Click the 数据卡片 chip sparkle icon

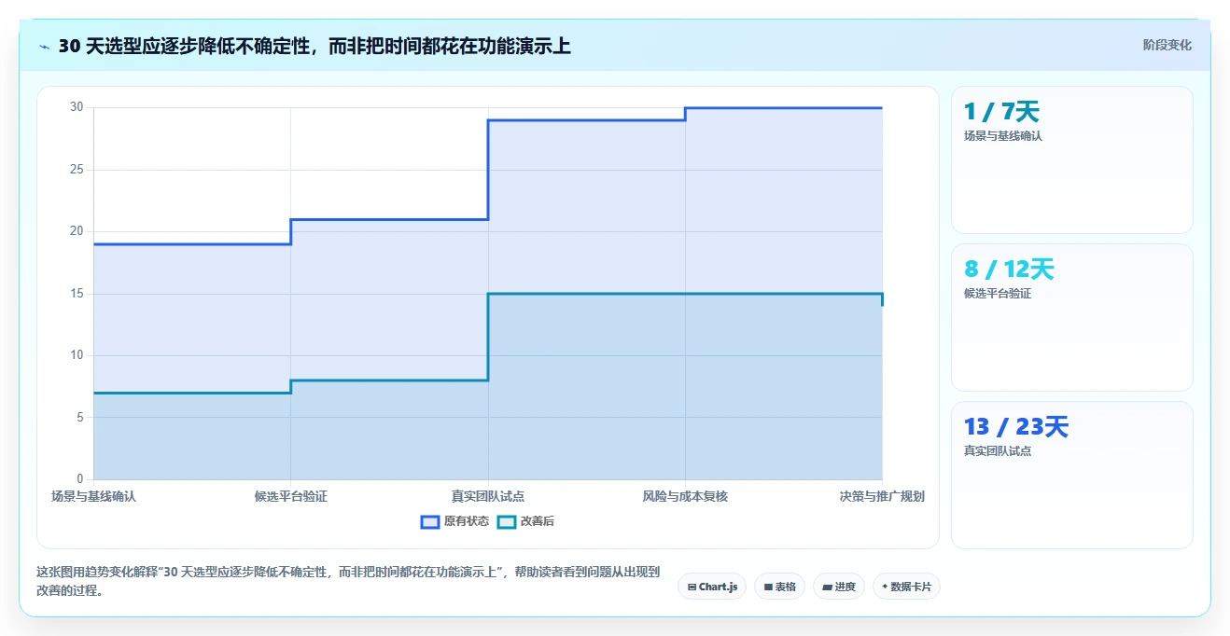click(885, 587)
